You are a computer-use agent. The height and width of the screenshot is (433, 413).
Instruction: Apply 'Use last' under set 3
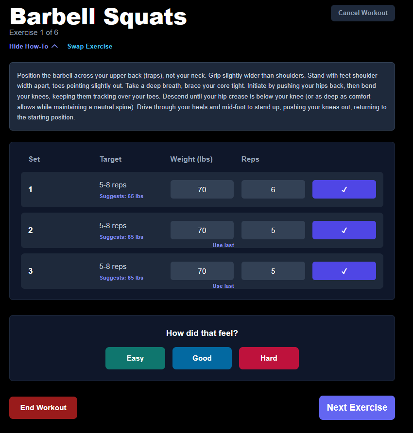coord(223,286)
